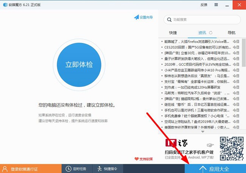Open the 手机也可以是对讲机 news item
Image resolution: width=246 pixels, height=173 pixels.
click(x=197, y=110)
